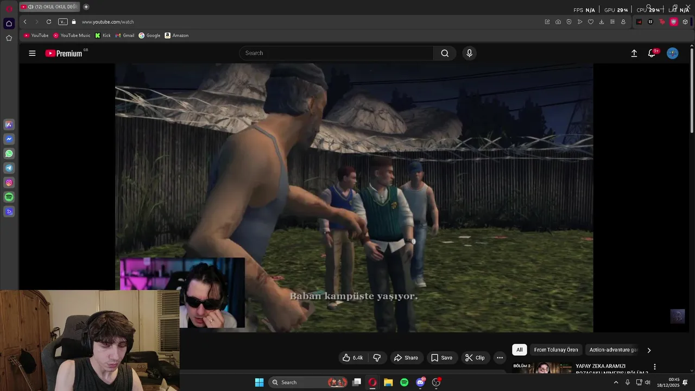Open the Opera home start page icon
Screen dimensions: 695x391
[x=9, y=23]
